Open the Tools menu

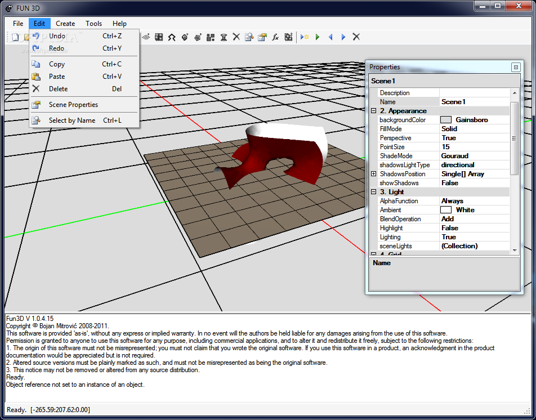(x=93, y=24)
